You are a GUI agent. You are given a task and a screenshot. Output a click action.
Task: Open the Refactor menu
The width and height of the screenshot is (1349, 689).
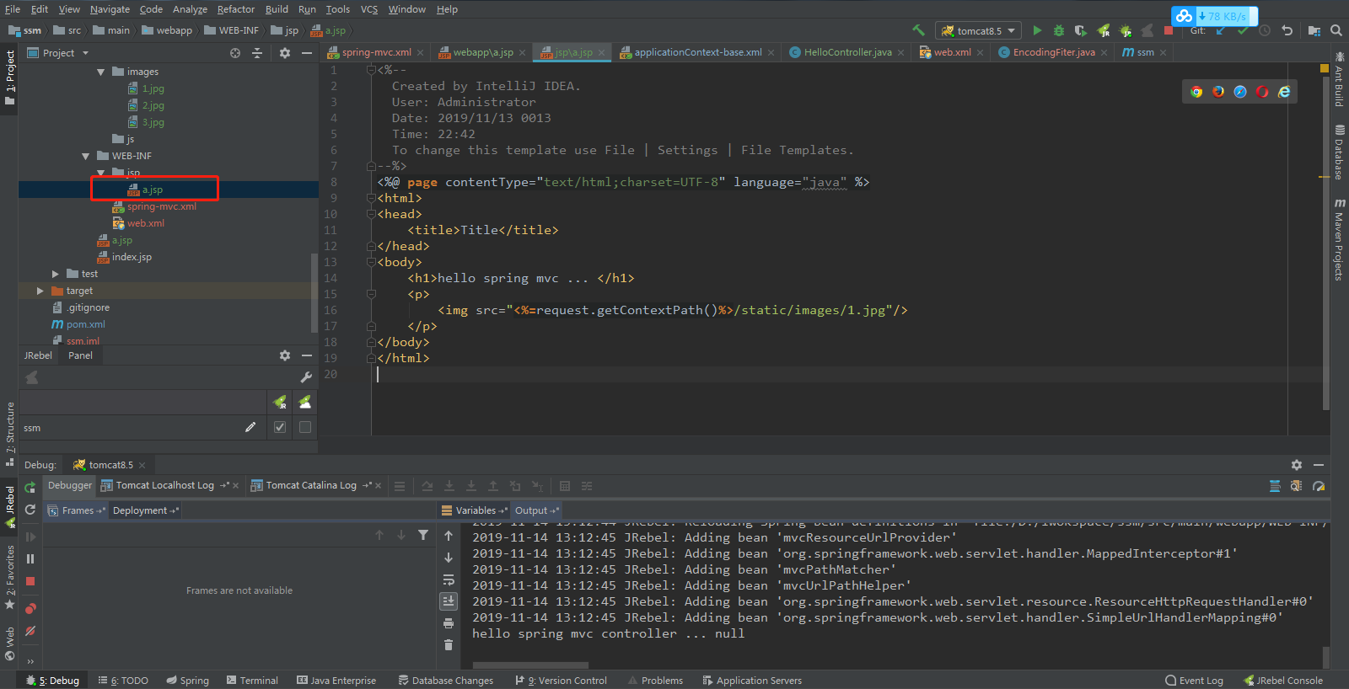[235, 9]
